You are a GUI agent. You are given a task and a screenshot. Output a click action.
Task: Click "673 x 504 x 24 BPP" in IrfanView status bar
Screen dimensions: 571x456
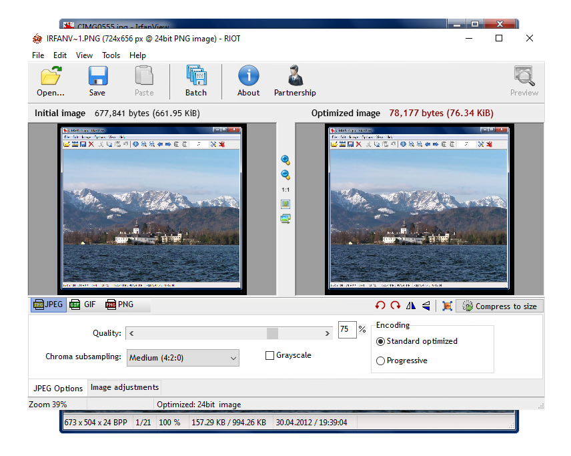pyautogui.click(x=96, y=423)
